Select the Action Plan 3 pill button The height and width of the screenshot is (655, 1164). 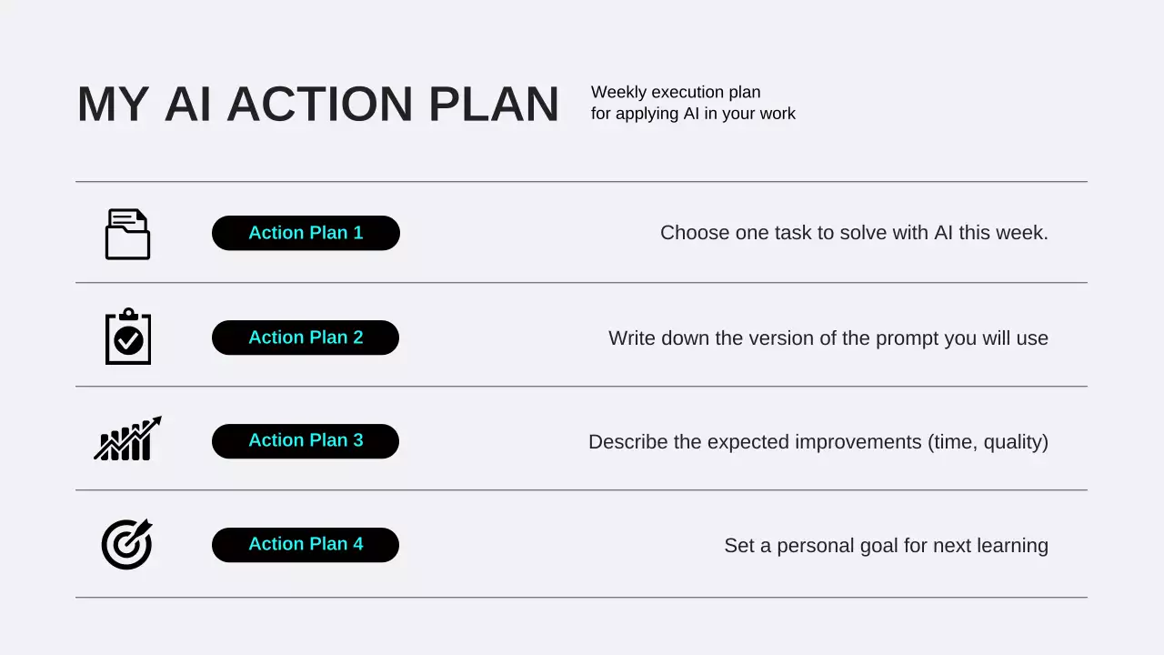(306, 441)
